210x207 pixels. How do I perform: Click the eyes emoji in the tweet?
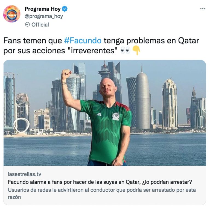point(125,51)
